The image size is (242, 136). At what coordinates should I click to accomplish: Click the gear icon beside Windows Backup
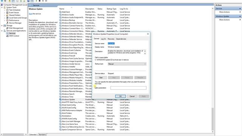tap(60, 20)
